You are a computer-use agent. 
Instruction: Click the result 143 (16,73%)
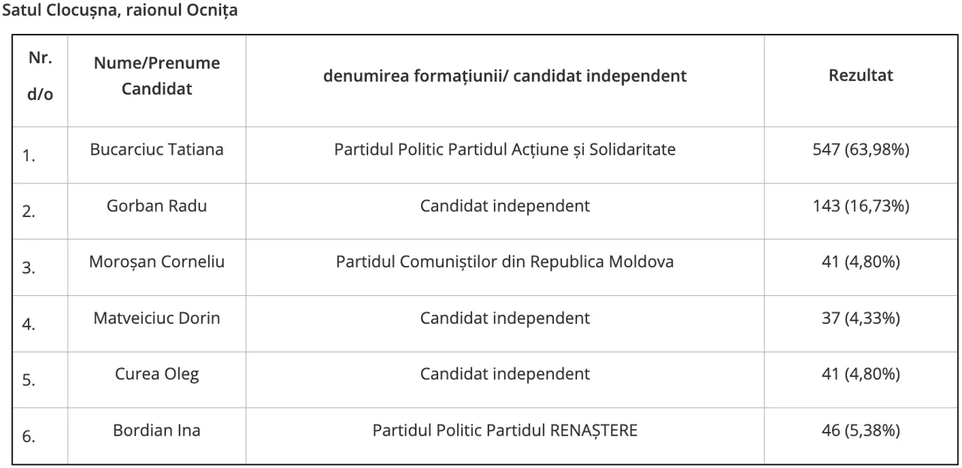point(861,206)
